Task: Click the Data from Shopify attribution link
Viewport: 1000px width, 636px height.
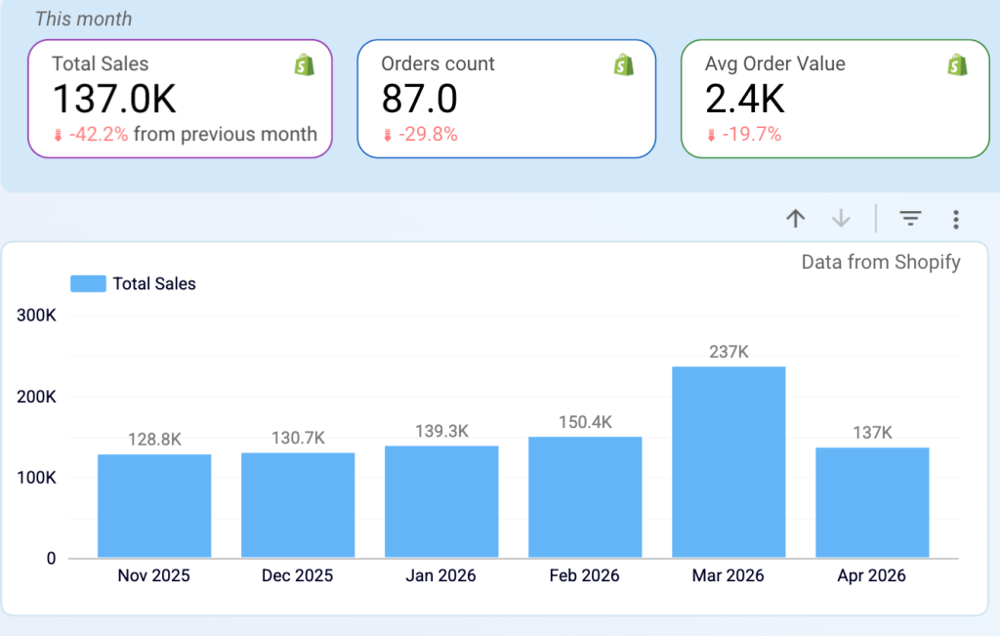Action: 880,262
